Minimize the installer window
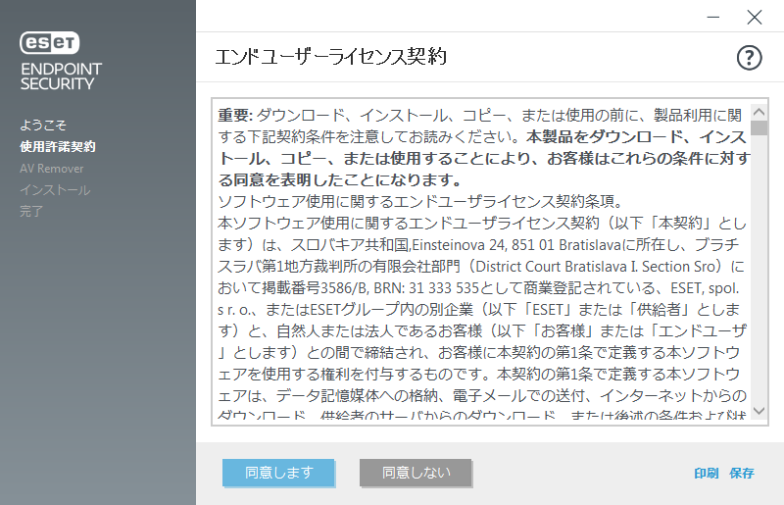 click(x=713, y=17)
